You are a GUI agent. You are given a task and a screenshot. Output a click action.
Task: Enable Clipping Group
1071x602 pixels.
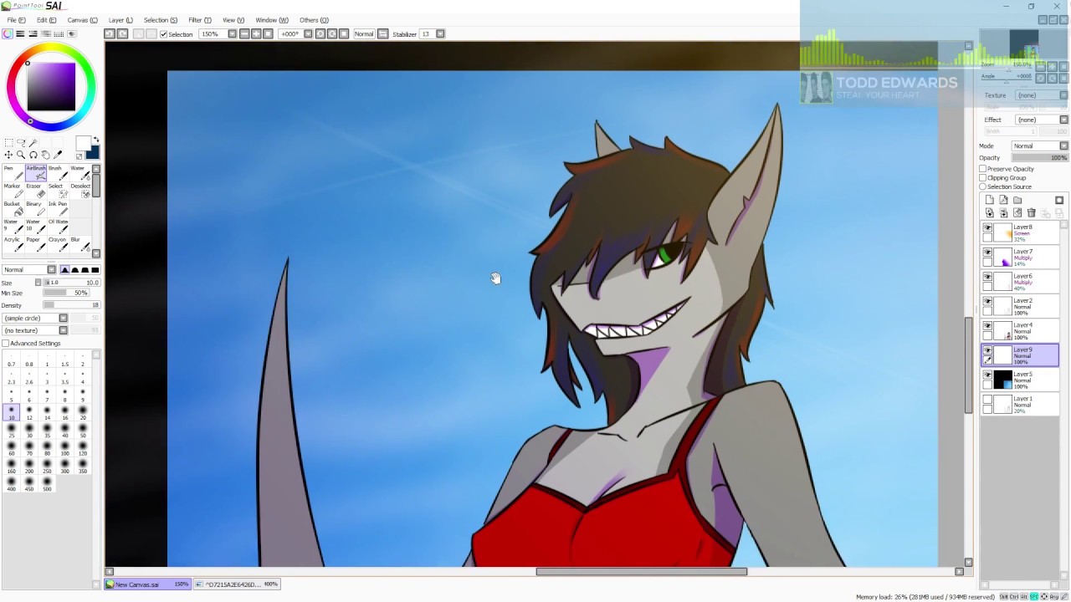(983, 177)
